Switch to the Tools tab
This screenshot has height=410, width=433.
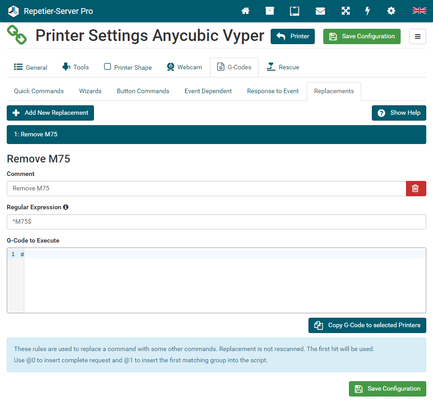(76, 67)
